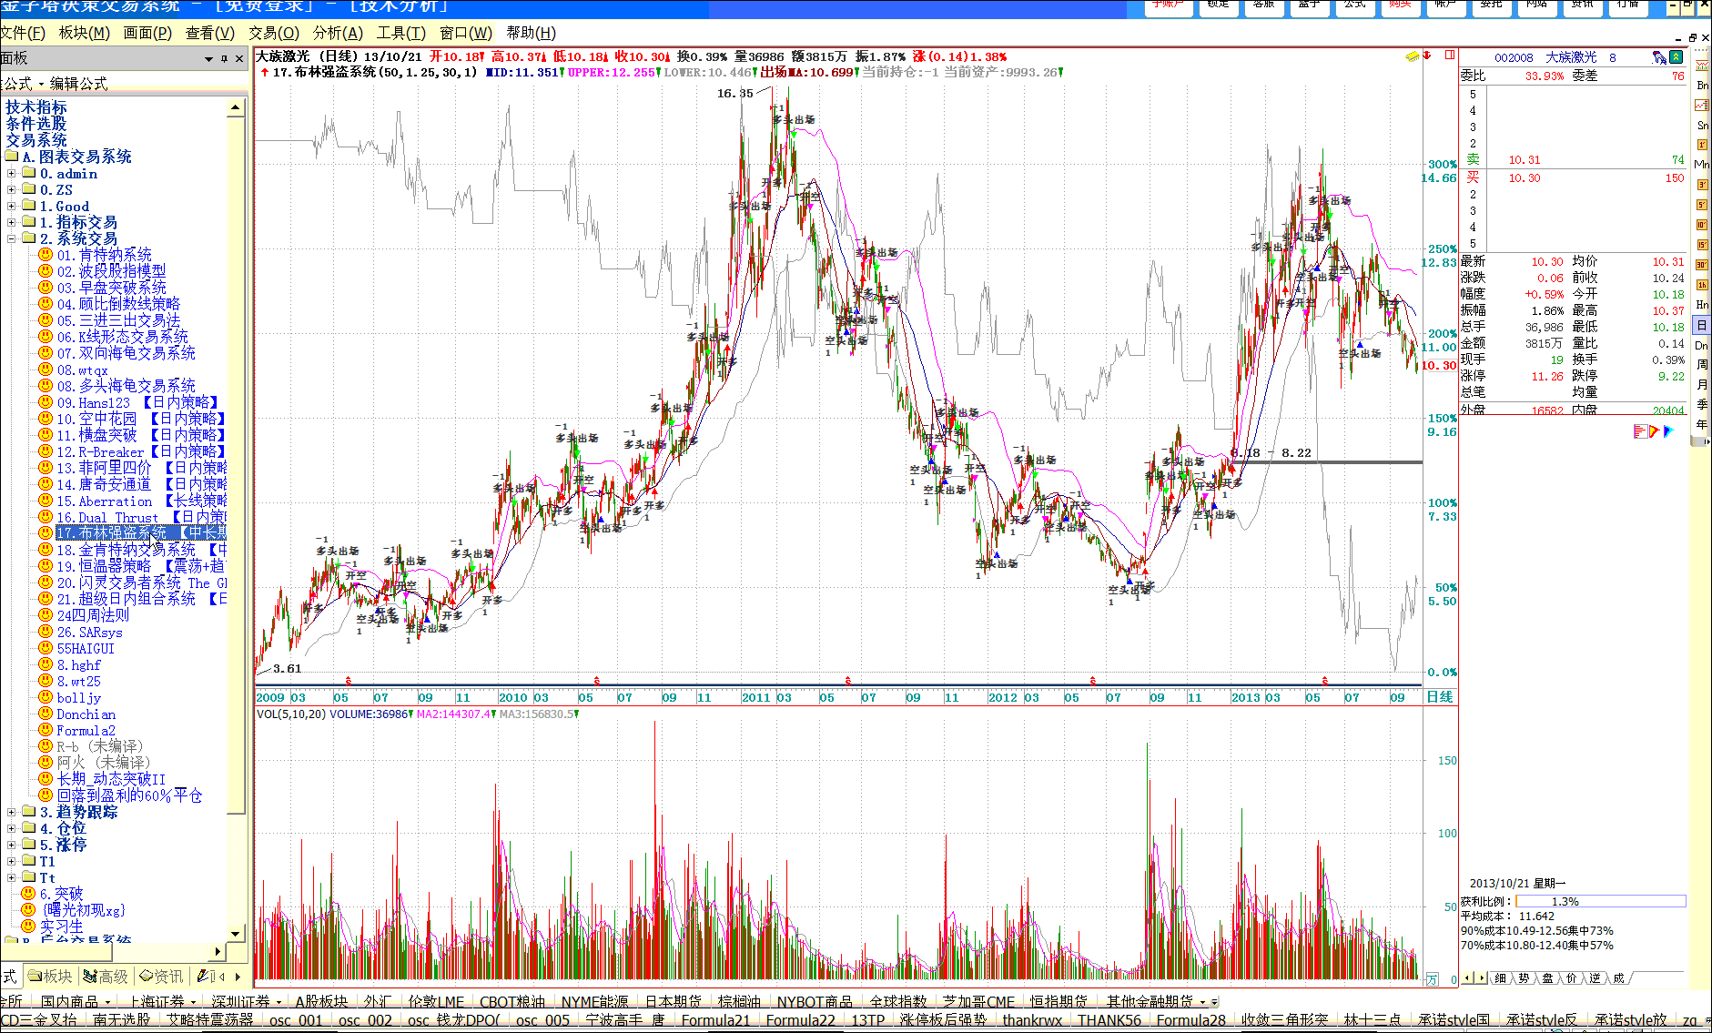Pin the left panel with pushpin icon
The image size is (1712, 1033).
pos(224,58)
